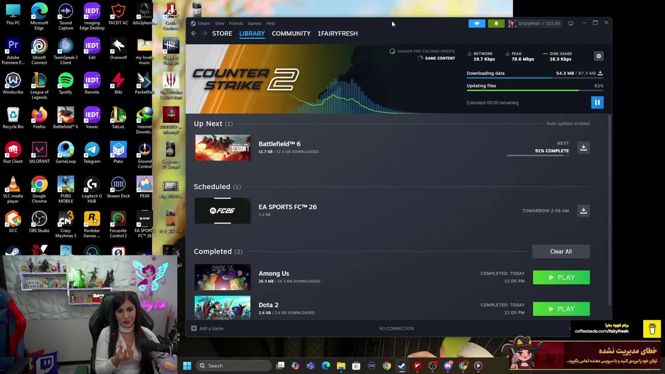Viewport: 665px width, 374px height.
Task: Open the Games menu
Action: point(255,23)
